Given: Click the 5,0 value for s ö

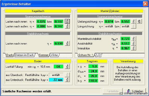Looking at the screenshot, I should tap(93, 66).
